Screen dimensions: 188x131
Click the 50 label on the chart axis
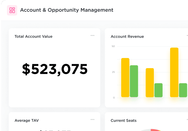(113, 47)
